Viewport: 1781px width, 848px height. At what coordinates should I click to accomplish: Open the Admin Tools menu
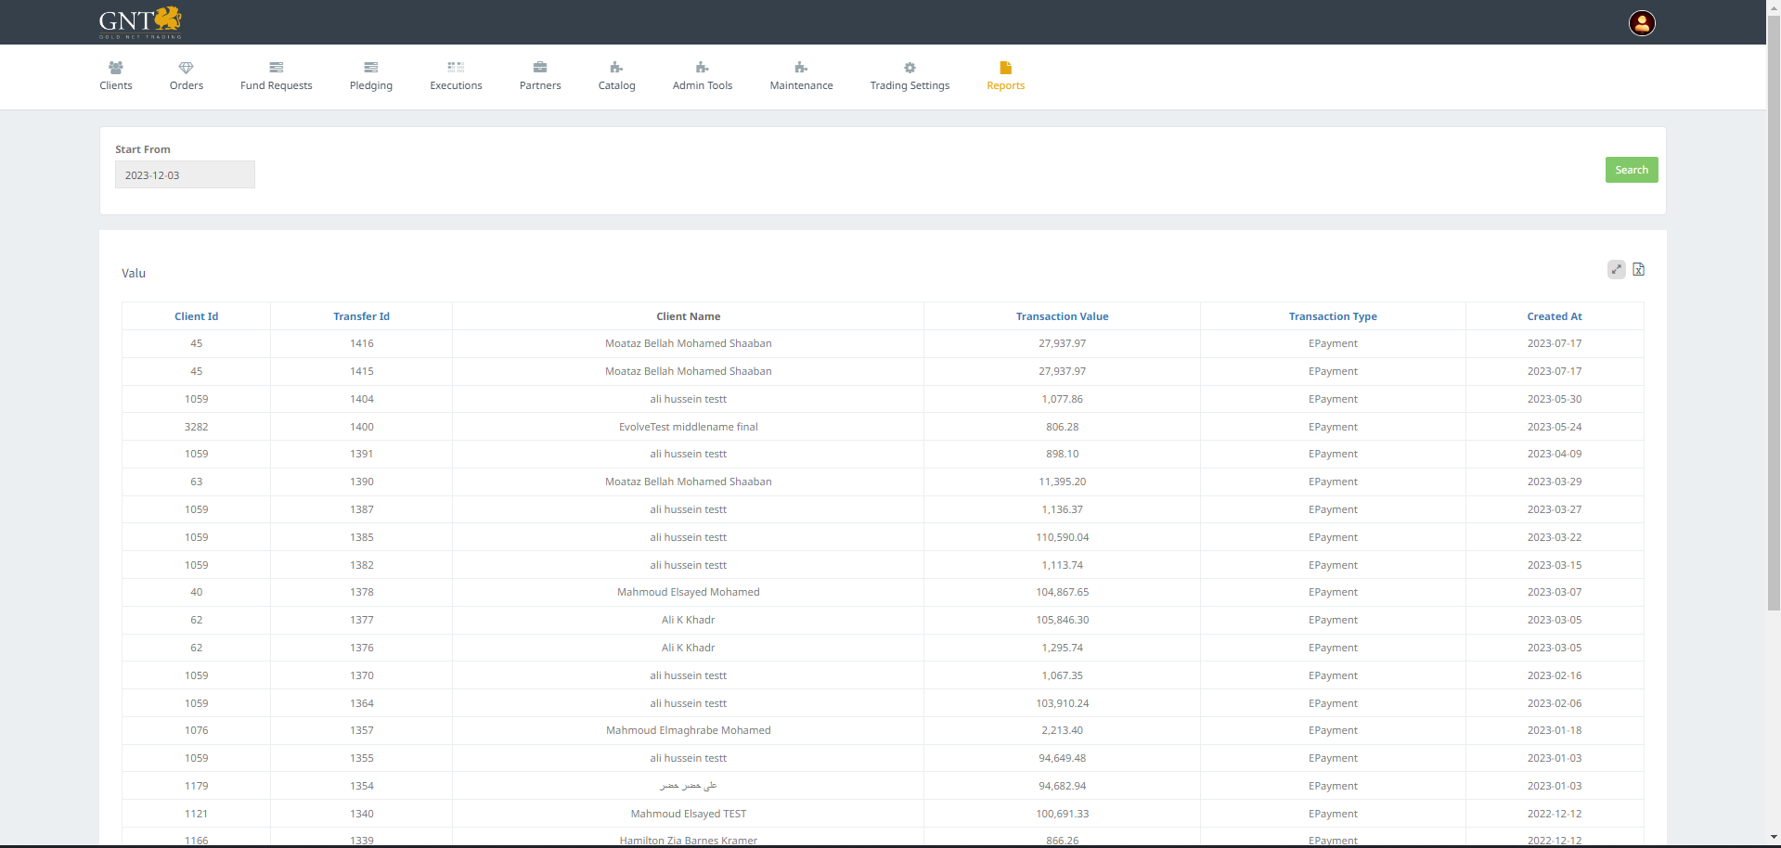[x=703, y=76]
